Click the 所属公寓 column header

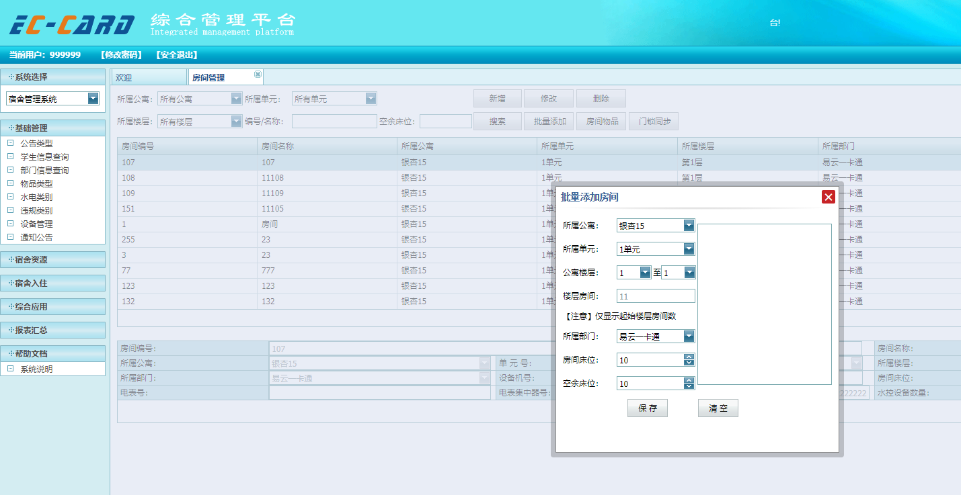tap(467, 146)
